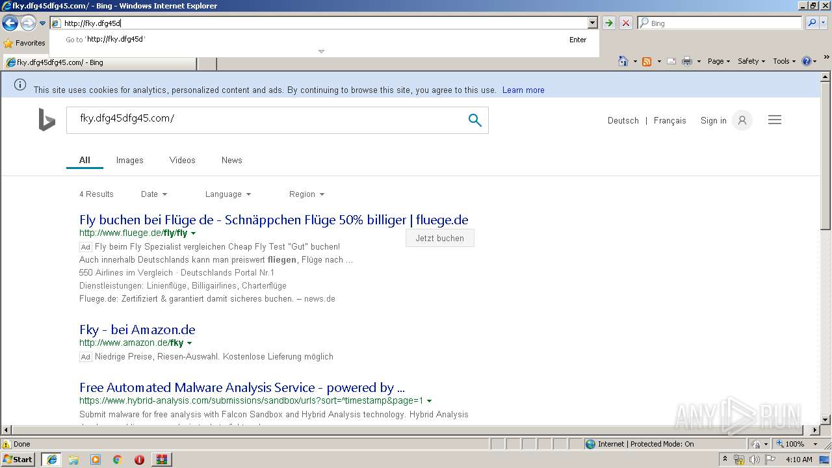Select the All results tab
The width and height of the screenshot is (832, 468).
coord(84,160)
